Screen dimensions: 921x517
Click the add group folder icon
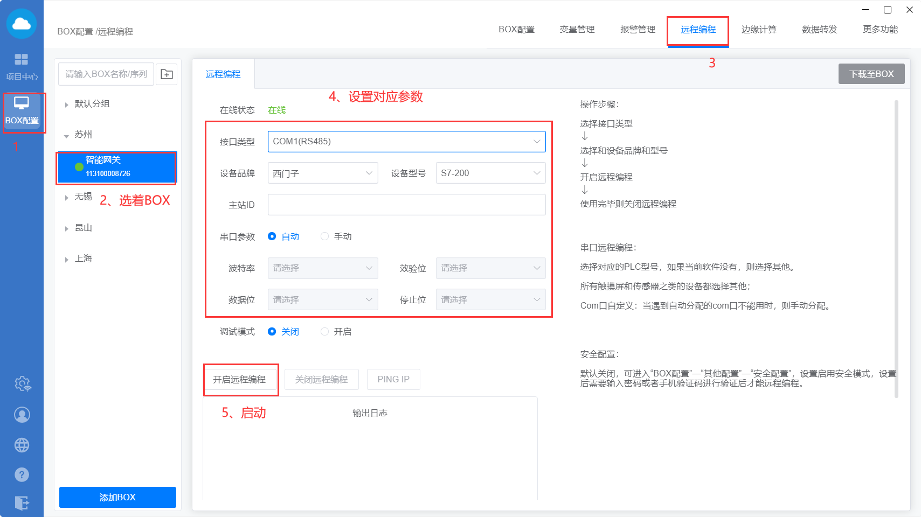point(167,74)
